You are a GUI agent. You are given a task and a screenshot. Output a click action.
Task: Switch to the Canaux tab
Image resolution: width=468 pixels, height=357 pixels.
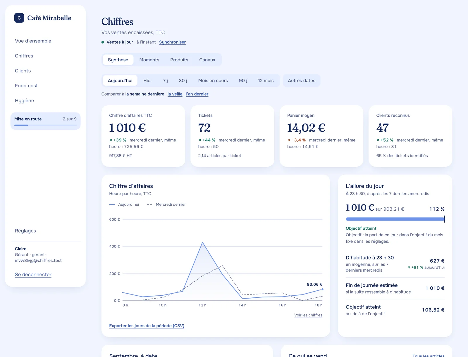[207, 60]
